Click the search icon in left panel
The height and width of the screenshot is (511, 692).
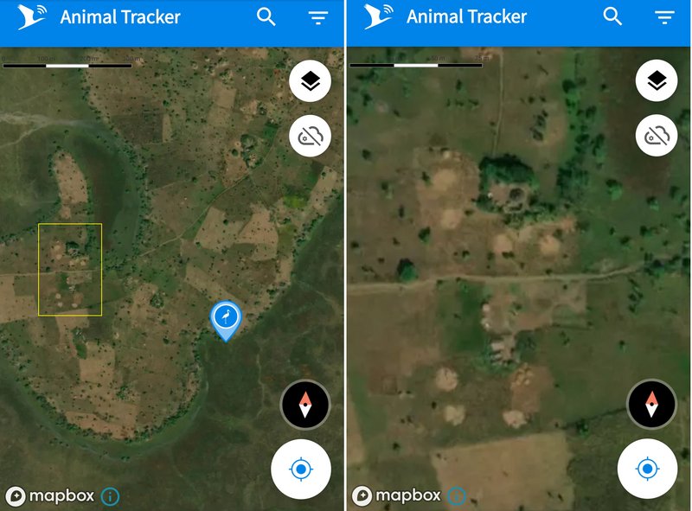click(x=266, y=17)
